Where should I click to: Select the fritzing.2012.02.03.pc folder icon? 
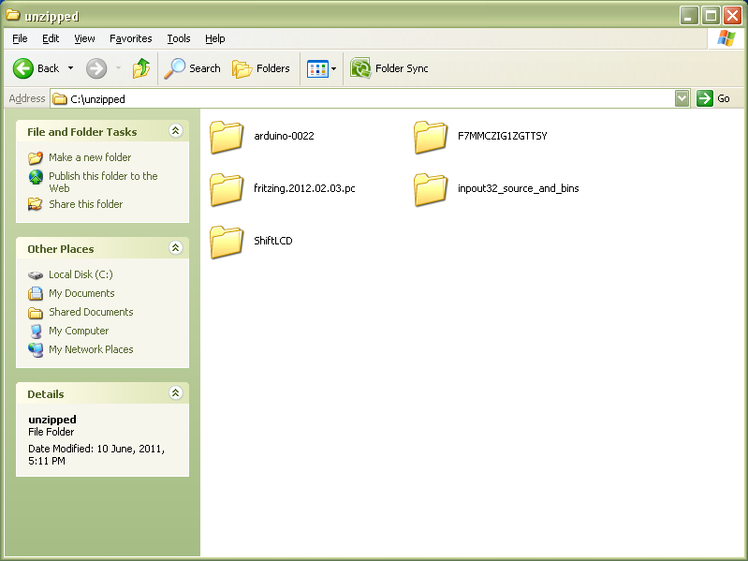(x=227, y=189)
